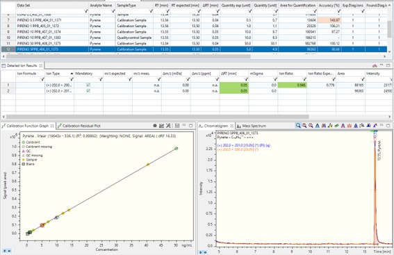Open the Ion Type column filter dropdown
The height and width of the screenshot is (255, 394).
[72, 79]
